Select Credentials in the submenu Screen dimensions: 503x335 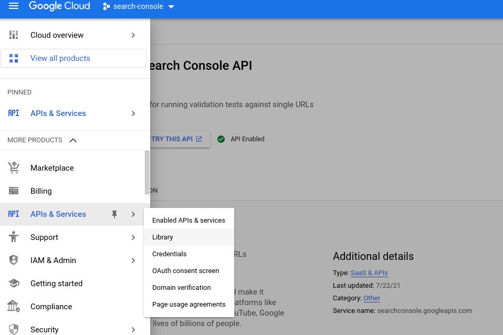coord(189,254)
